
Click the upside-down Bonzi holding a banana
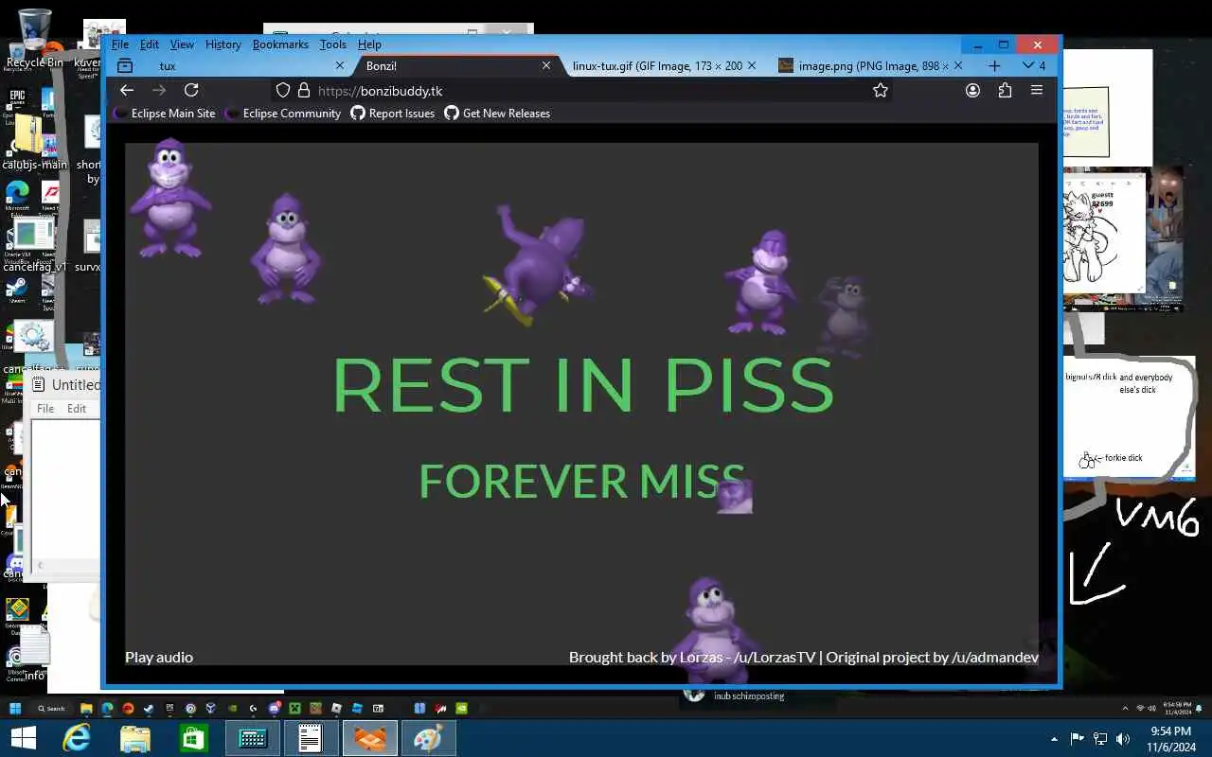(x=538, y=264)
